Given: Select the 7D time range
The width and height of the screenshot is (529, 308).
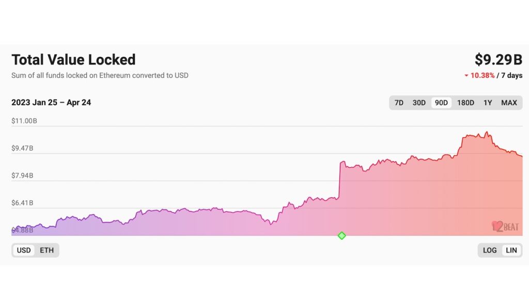Looking at the screenshot, I should click(x=399, y=103).
